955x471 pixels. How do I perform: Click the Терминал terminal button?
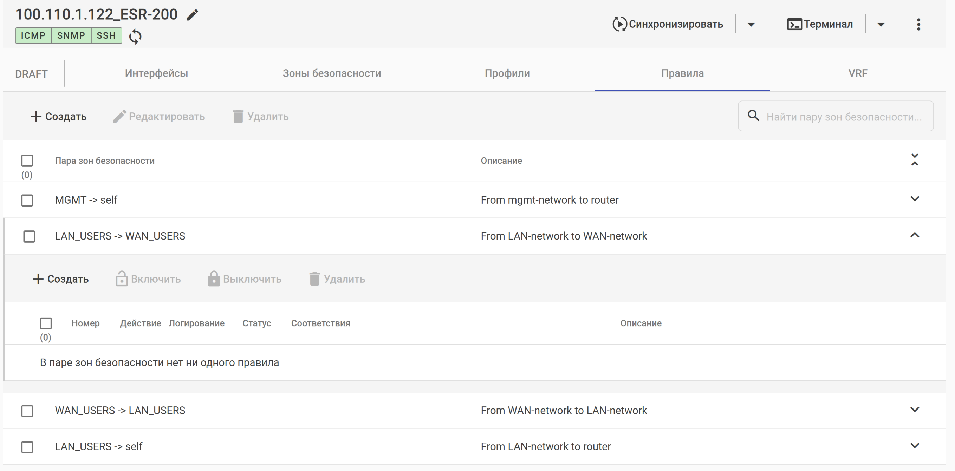820,25
